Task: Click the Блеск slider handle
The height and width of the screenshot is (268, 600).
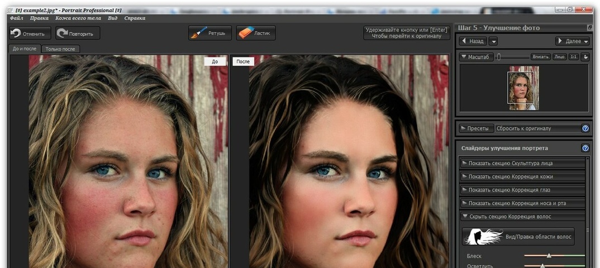Action: coord(549,255)
